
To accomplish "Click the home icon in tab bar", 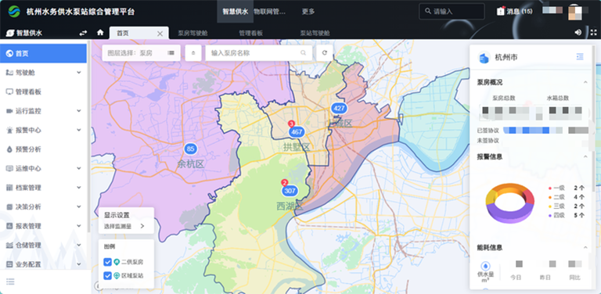I will pos(100,33).
